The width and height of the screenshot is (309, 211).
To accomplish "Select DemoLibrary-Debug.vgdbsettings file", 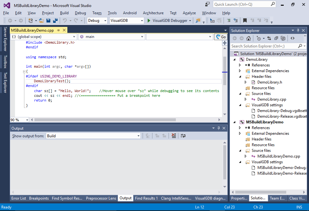I will click(x=282, y=111).
